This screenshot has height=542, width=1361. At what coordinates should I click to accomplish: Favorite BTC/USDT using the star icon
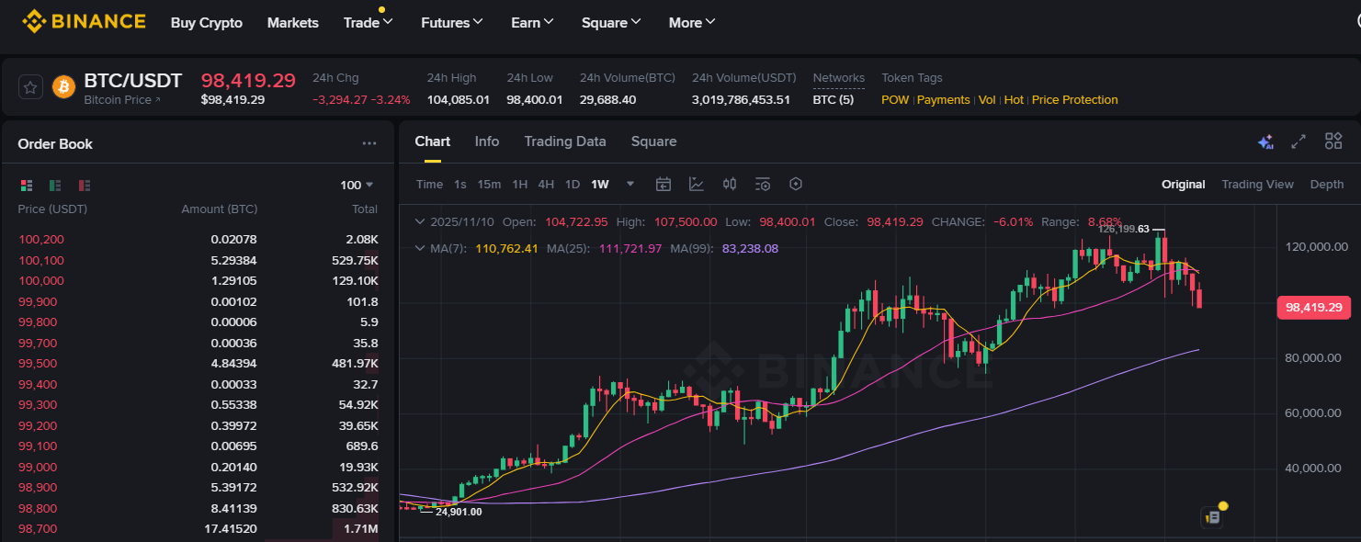[30, 85]
